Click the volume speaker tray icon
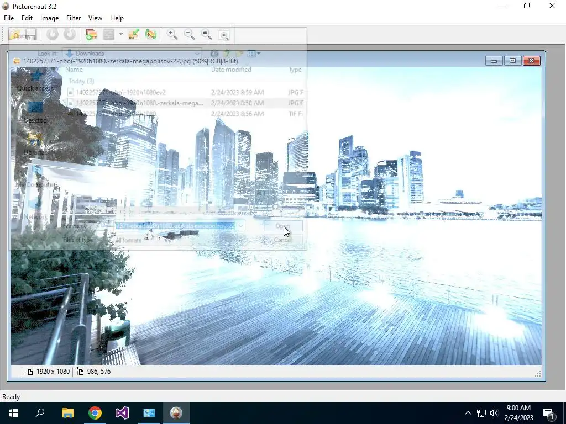Viewport: 566px width, 424px height. pos(494,413)
